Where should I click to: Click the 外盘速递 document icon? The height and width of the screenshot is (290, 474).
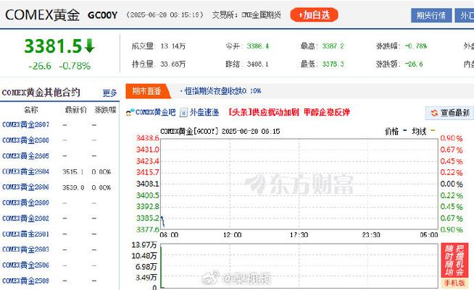183,113
